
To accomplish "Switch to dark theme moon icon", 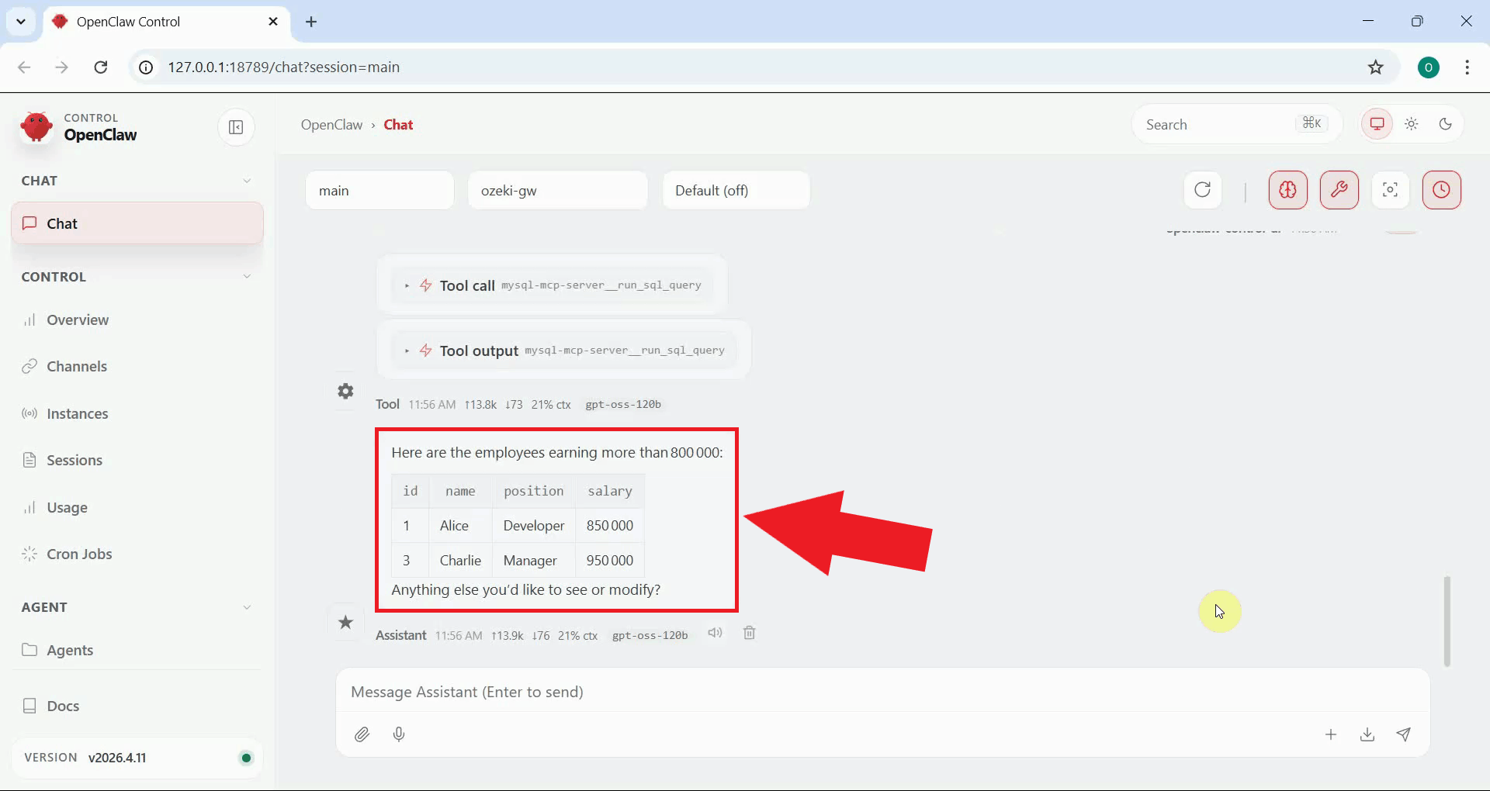I will coord(1445,124).
